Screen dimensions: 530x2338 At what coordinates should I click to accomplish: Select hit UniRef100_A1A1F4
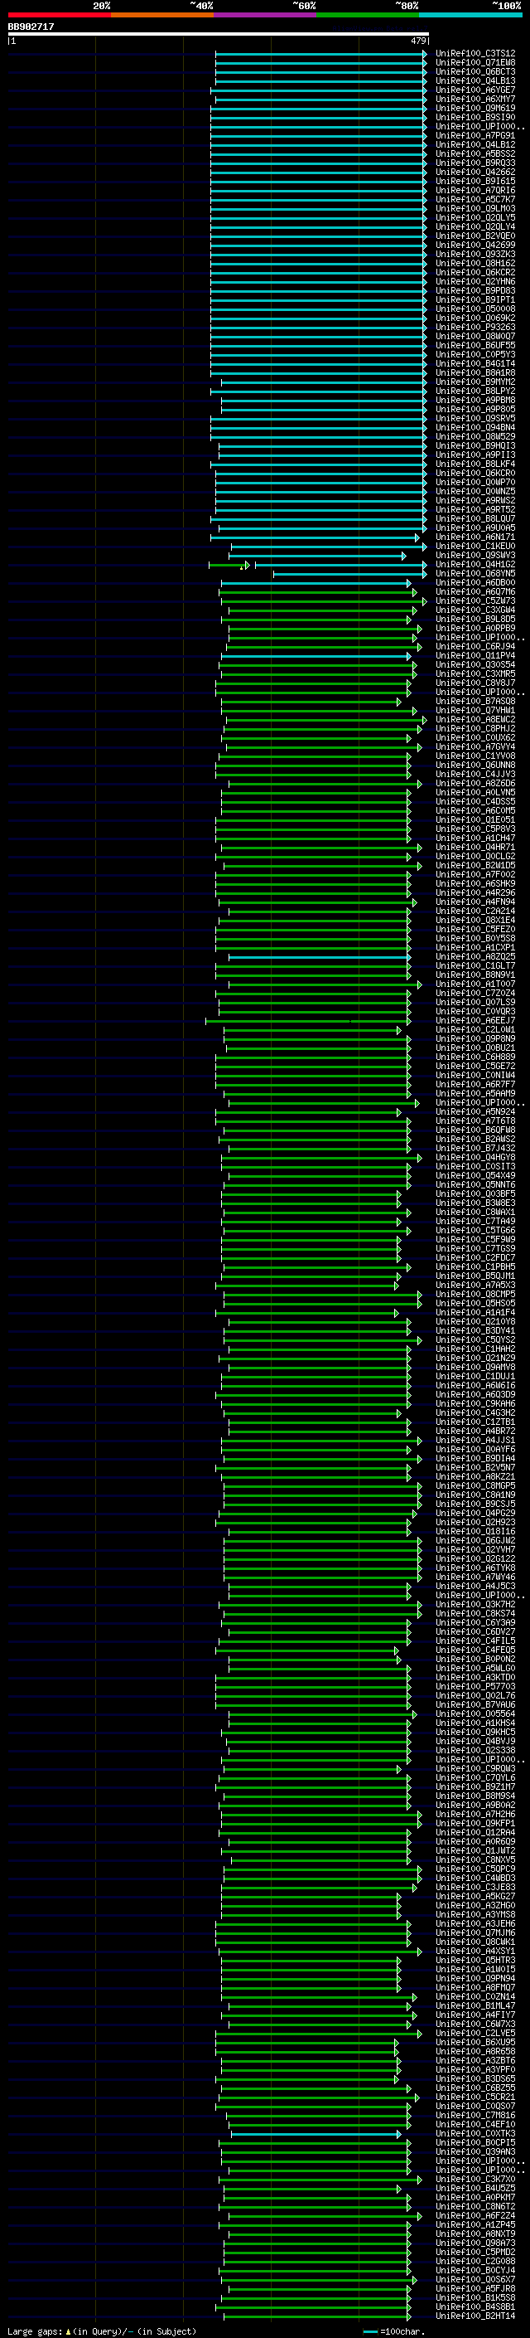475,1312
